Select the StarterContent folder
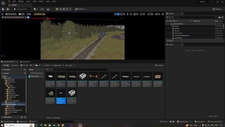This screenshot has height=127, width=225. click(x=11, y=112)
